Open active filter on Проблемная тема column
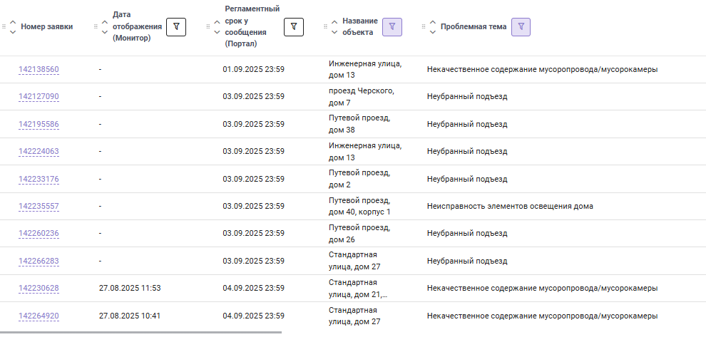Screen dimensions: 706x347 tap(521, 27)
